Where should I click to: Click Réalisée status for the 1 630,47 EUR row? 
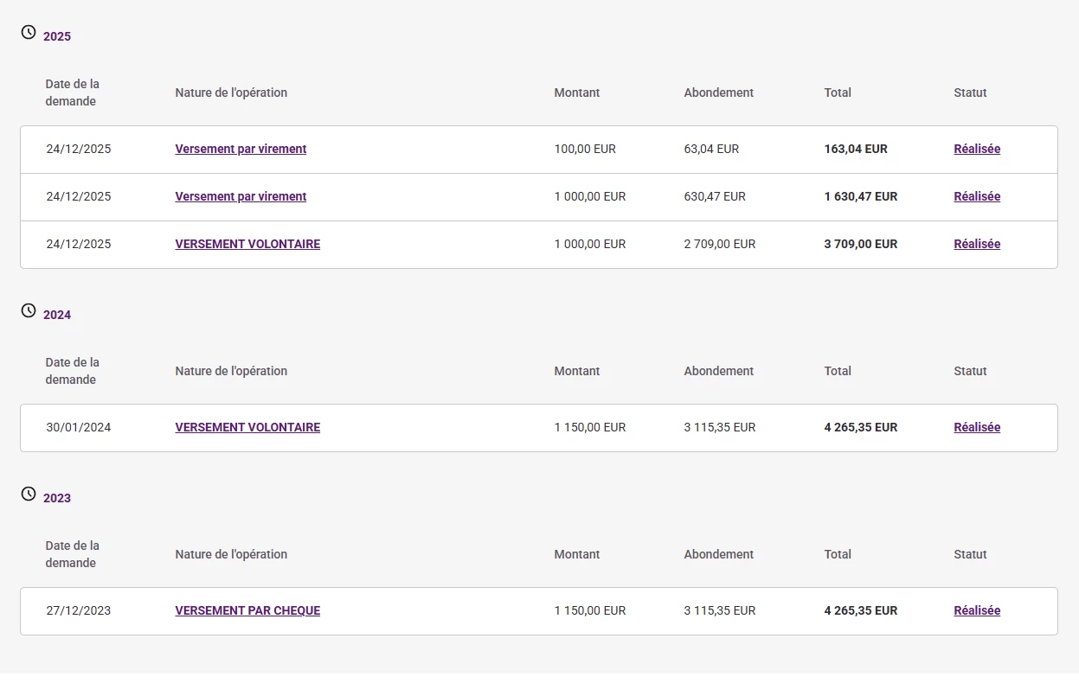pos(977,196)
